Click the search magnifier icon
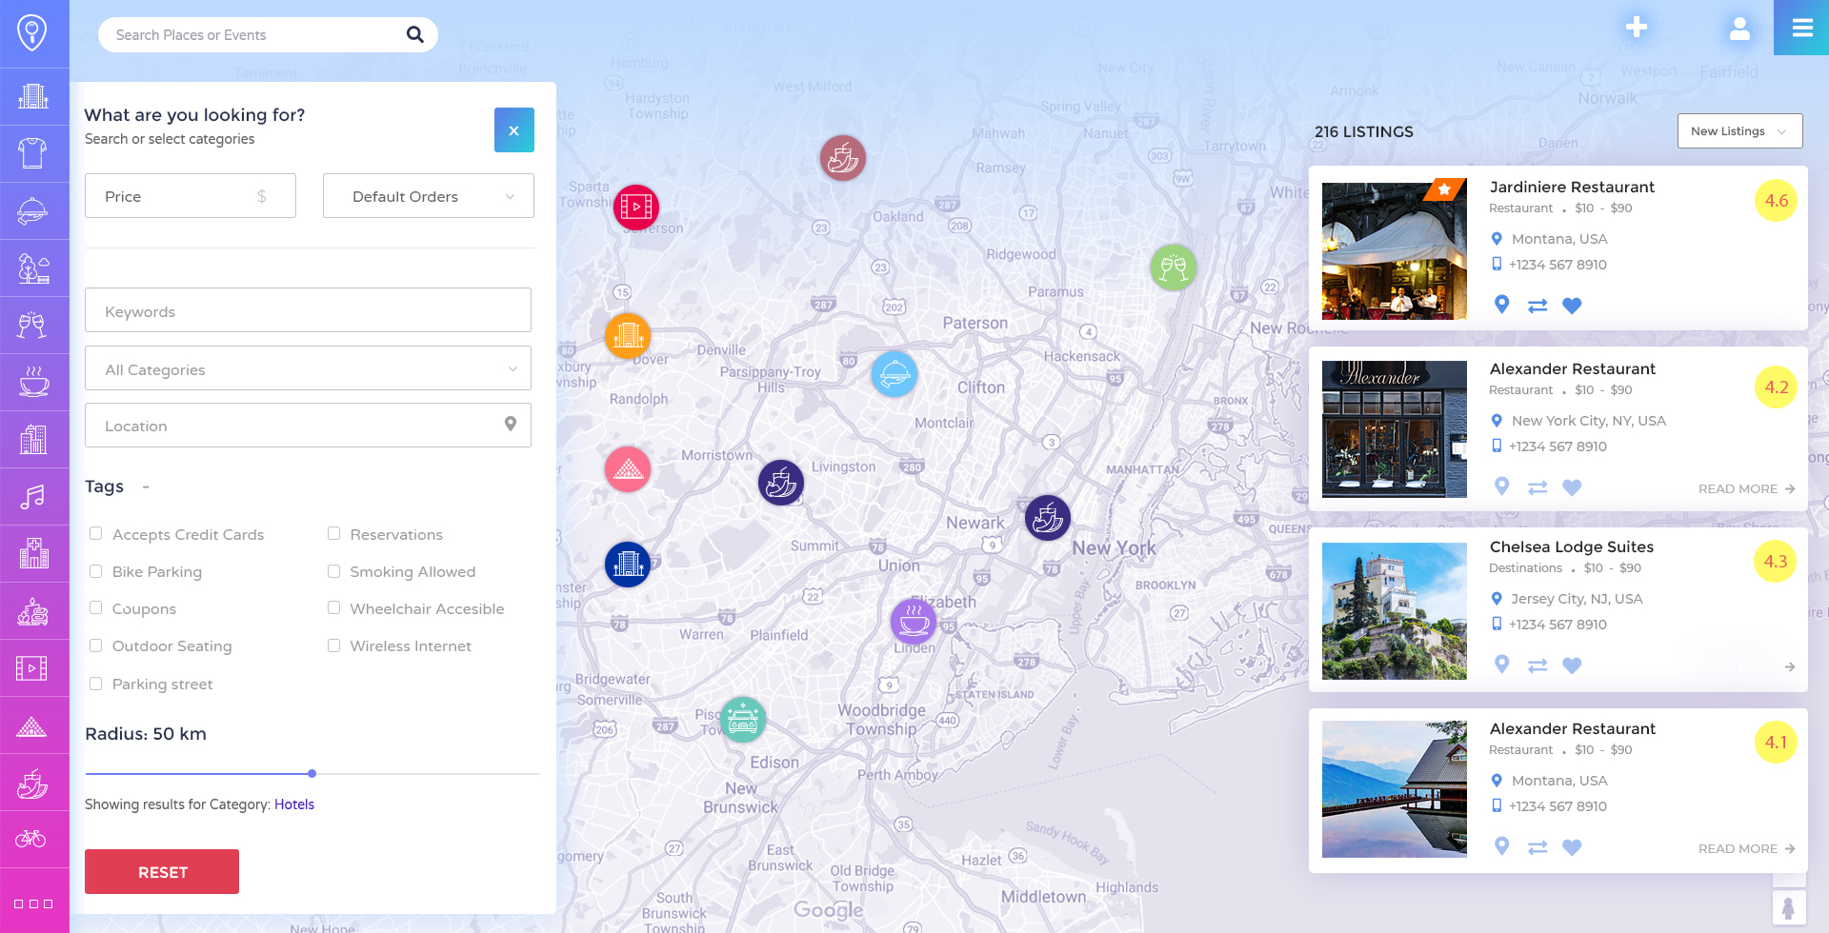 [415, 34]
